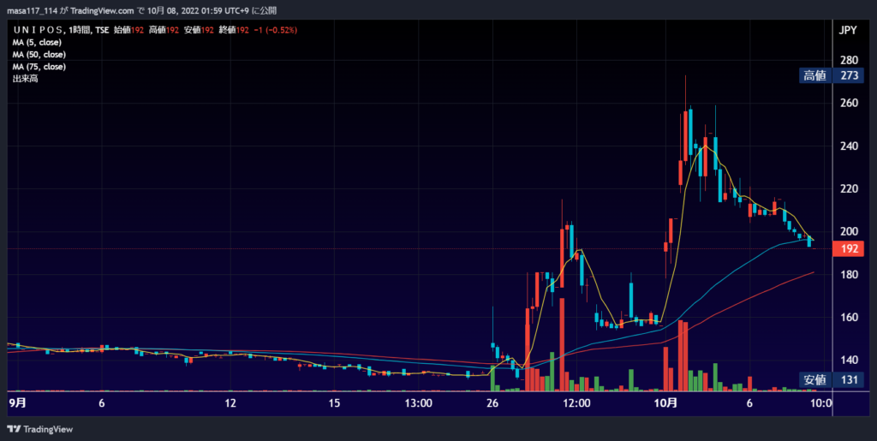Click the 高値 273 high price label
The image size is (877, 441).
coord(831,75)
